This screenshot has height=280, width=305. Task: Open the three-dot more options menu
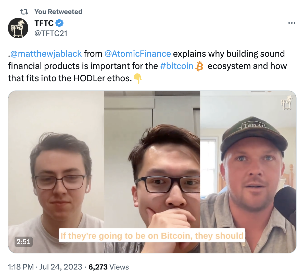coord(291,23)
